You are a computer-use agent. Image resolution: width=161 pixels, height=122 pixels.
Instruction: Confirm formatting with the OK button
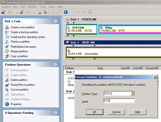point(95,112)
